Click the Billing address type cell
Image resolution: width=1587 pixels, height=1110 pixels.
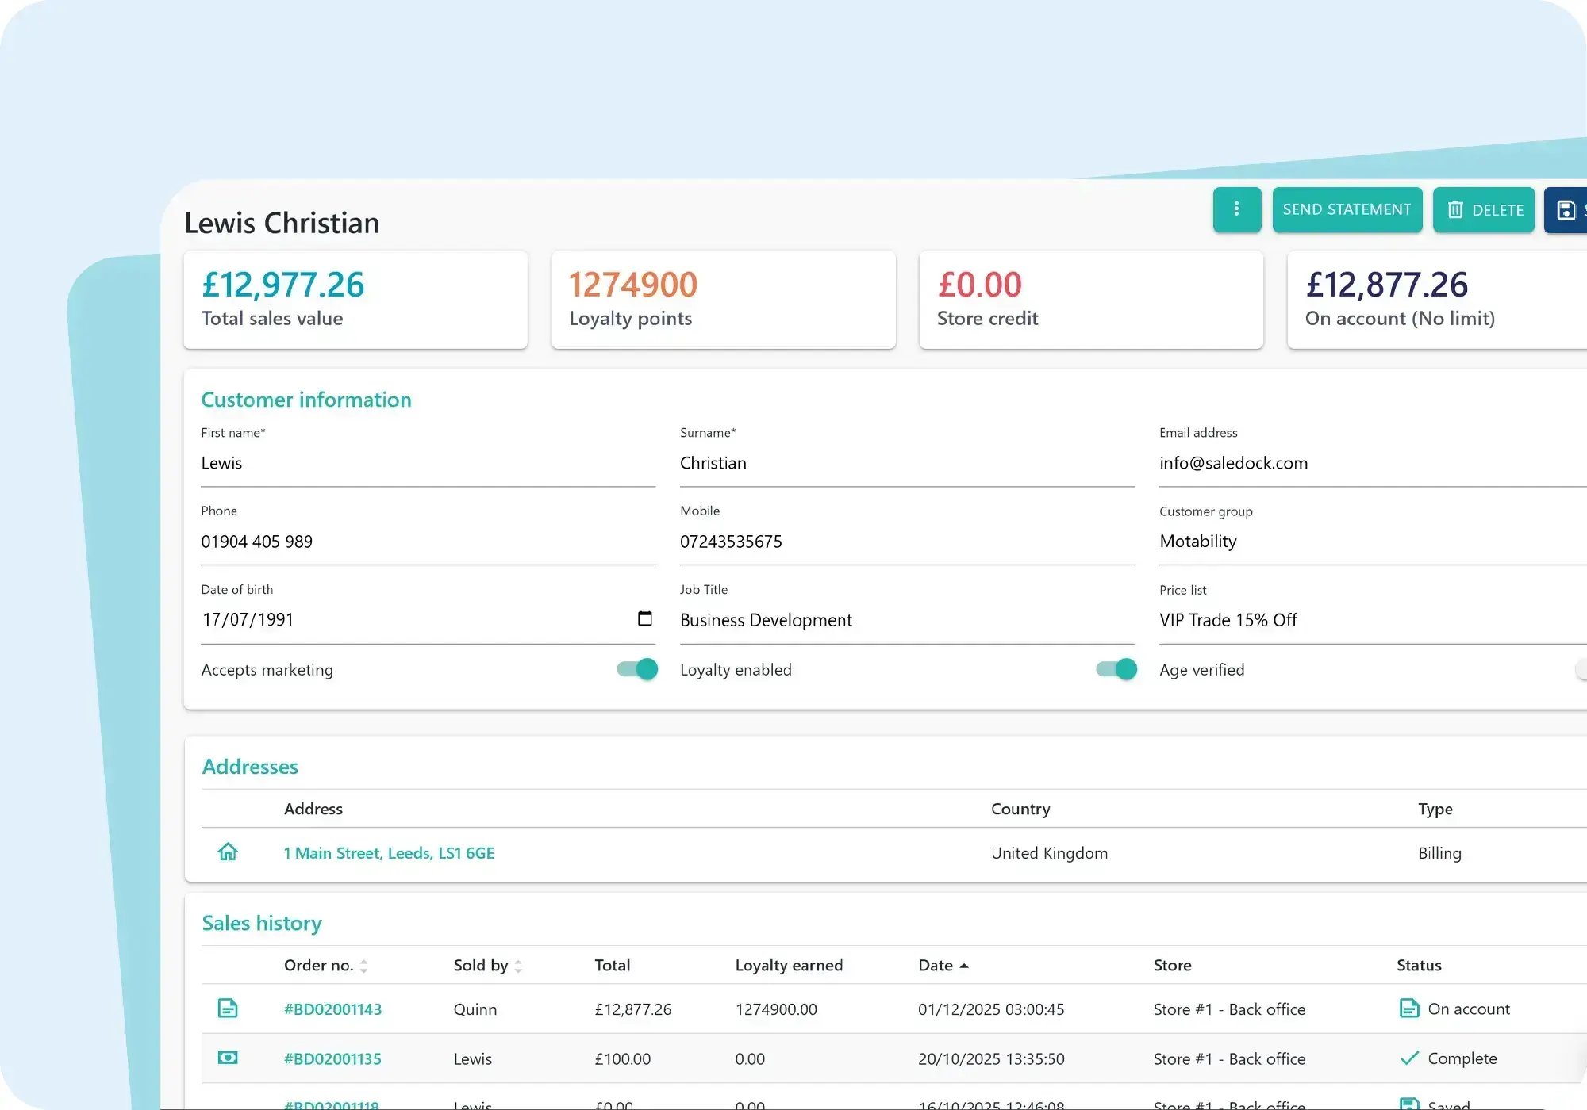1439,853
